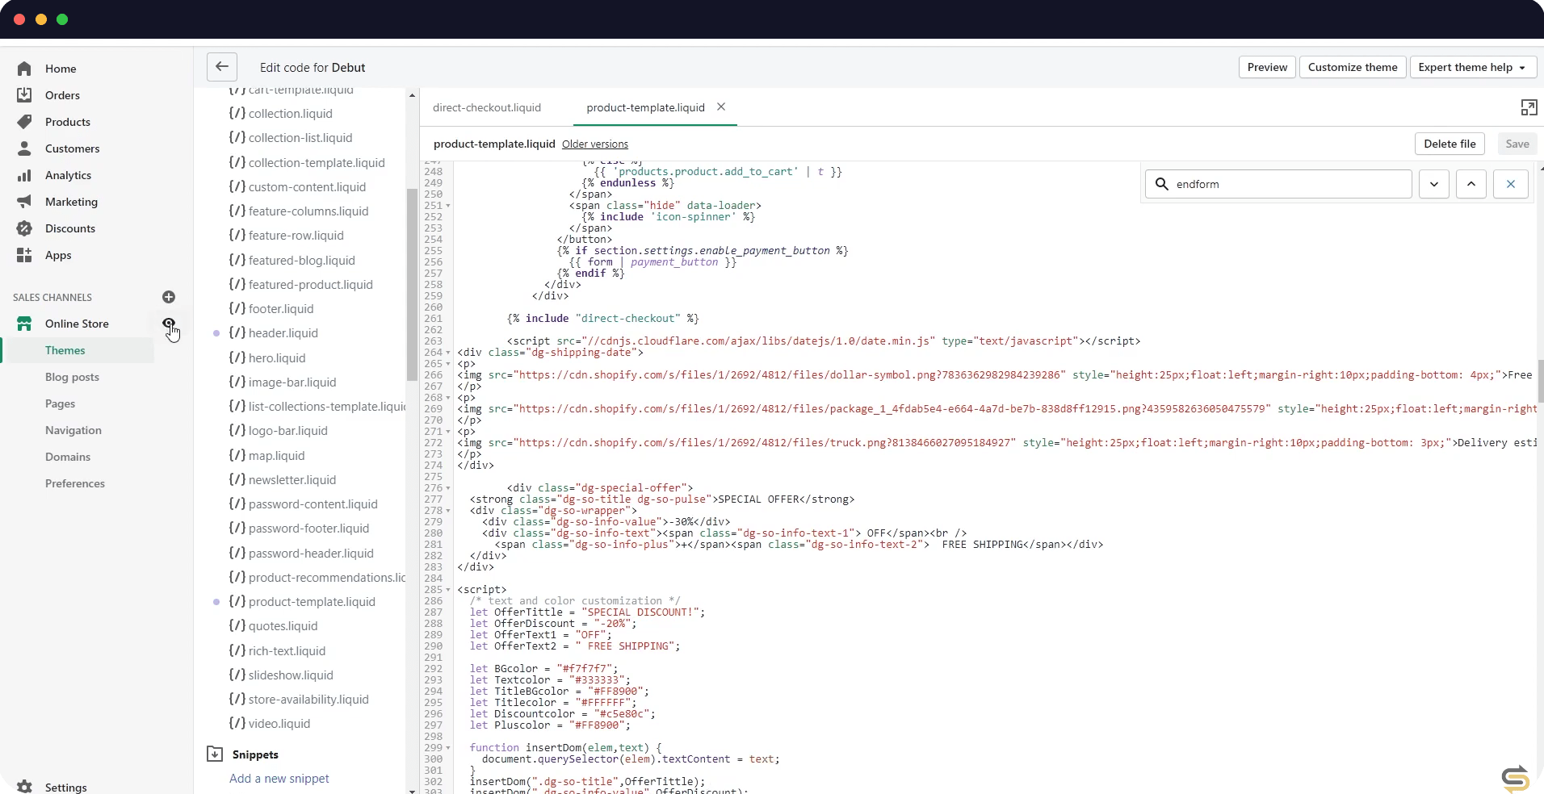Open the Customers person icon
Viewport: 1544px width, 794px height.
[x=24, y=148]
